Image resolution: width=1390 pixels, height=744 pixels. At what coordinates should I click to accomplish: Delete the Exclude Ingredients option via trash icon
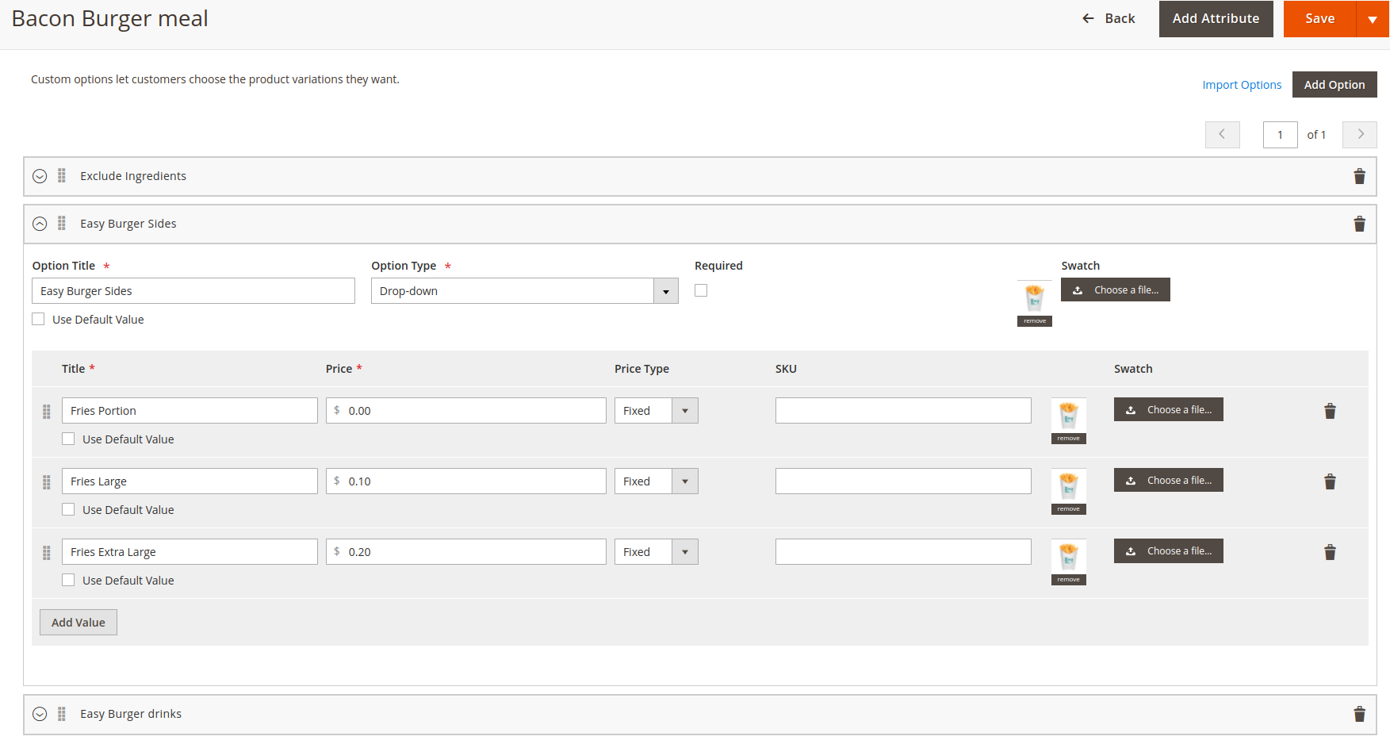[1359, 176]
